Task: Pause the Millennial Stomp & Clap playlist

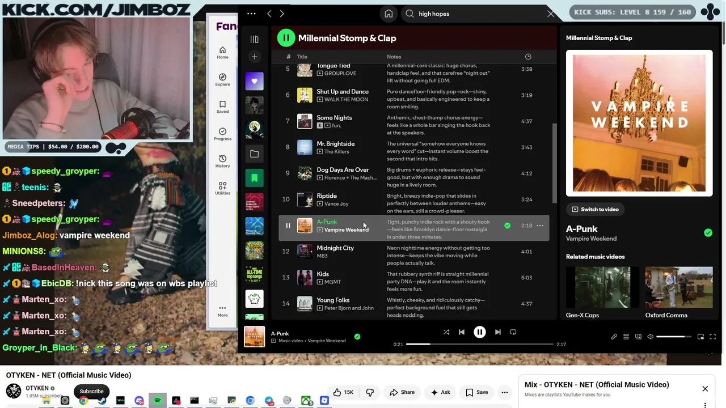Action: (286, 38)
